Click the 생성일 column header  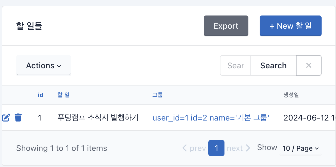[291, 95]
